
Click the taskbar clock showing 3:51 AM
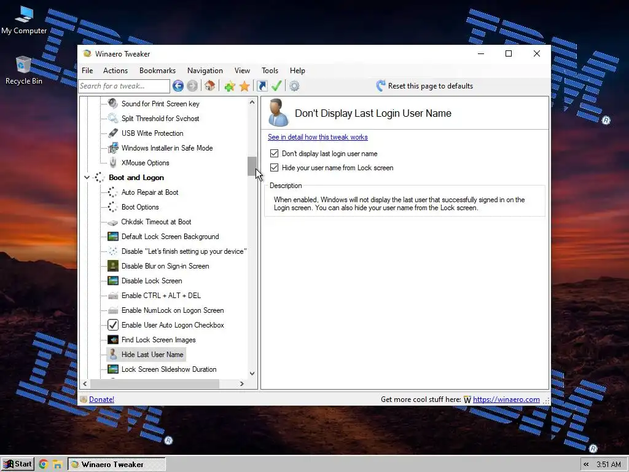pyautogui.click(x=608, y=465)
